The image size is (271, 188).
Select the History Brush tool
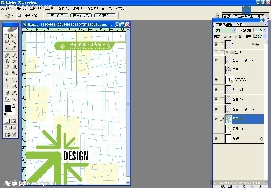[x=14, y=61]
